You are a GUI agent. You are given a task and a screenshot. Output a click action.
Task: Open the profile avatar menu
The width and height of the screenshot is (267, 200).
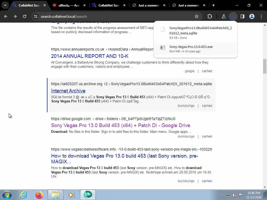[x=252, y=16]
